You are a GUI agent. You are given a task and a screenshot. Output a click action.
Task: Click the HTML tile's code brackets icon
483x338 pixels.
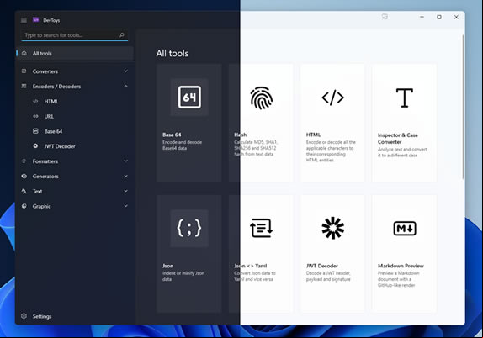[x=333, y=98]
